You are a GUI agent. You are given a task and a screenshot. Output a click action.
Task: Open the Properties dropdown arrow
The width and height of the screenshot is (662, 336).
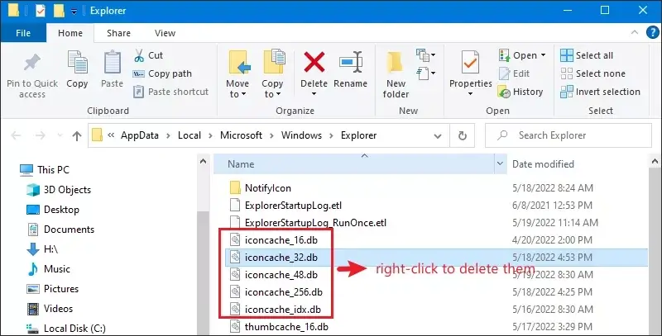coord(470,94)
